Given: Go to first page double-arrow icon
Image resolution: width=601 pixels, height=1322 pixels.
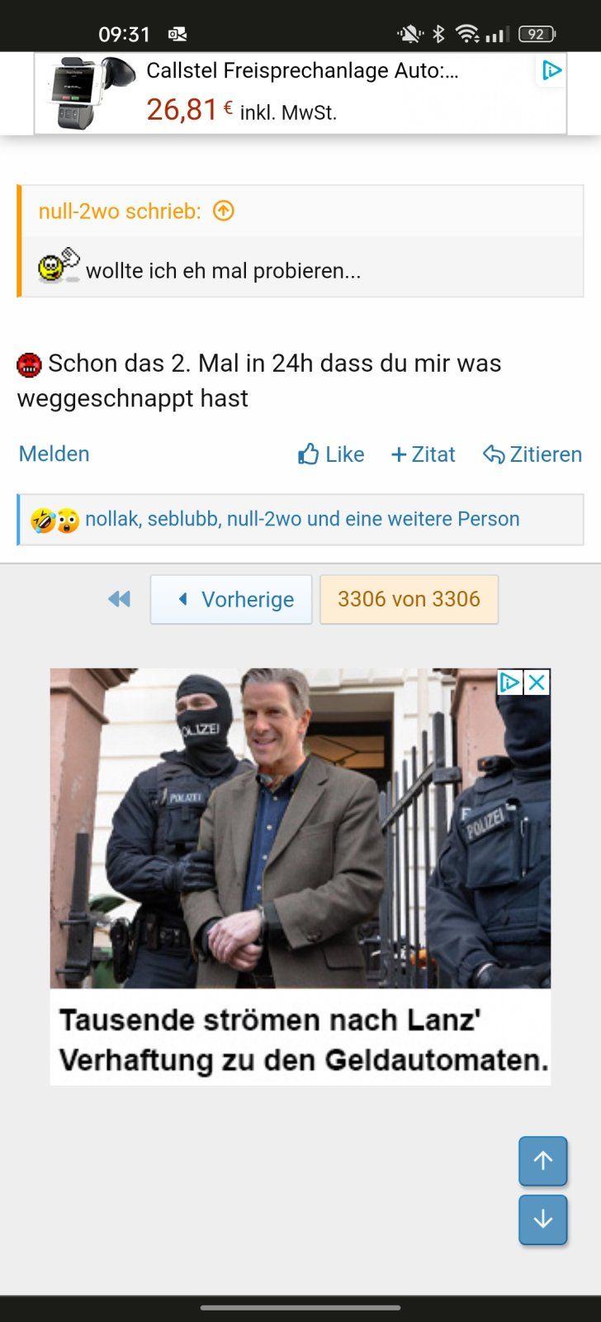Looking at the screenshot, I should (x=120, y=599).
